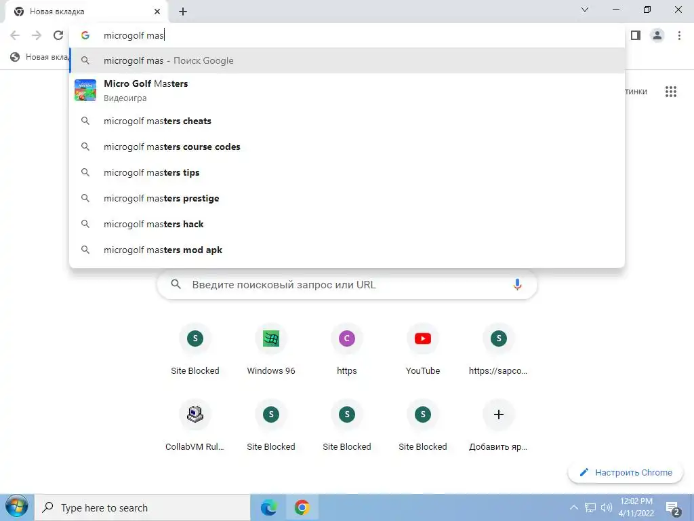Open the YouTube shortcut tile

coord(423,350)
